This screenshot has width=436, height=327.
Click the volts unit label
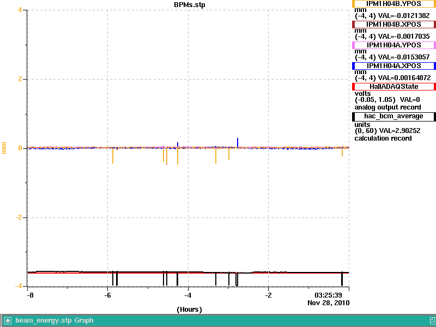[x=362, y=94]
